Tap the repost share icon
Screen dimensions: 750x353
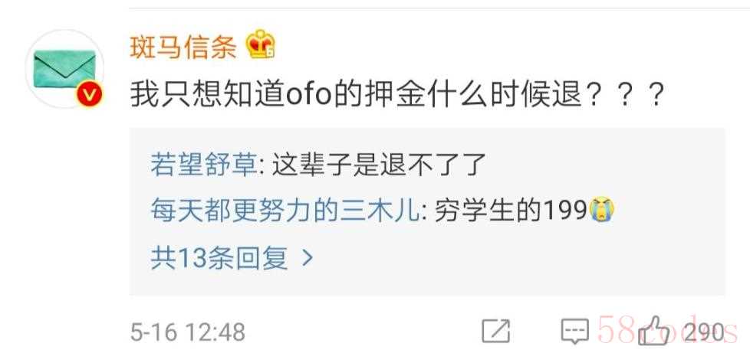(x=496, y=331)
